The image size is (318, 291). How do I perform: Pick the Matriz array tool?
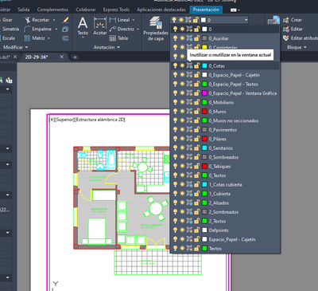click(34, 38)
